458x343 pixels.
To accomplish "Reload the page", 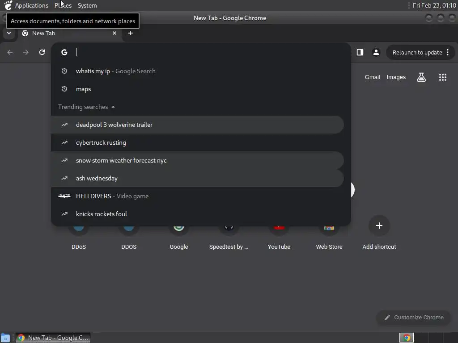I will pos(42,52).
